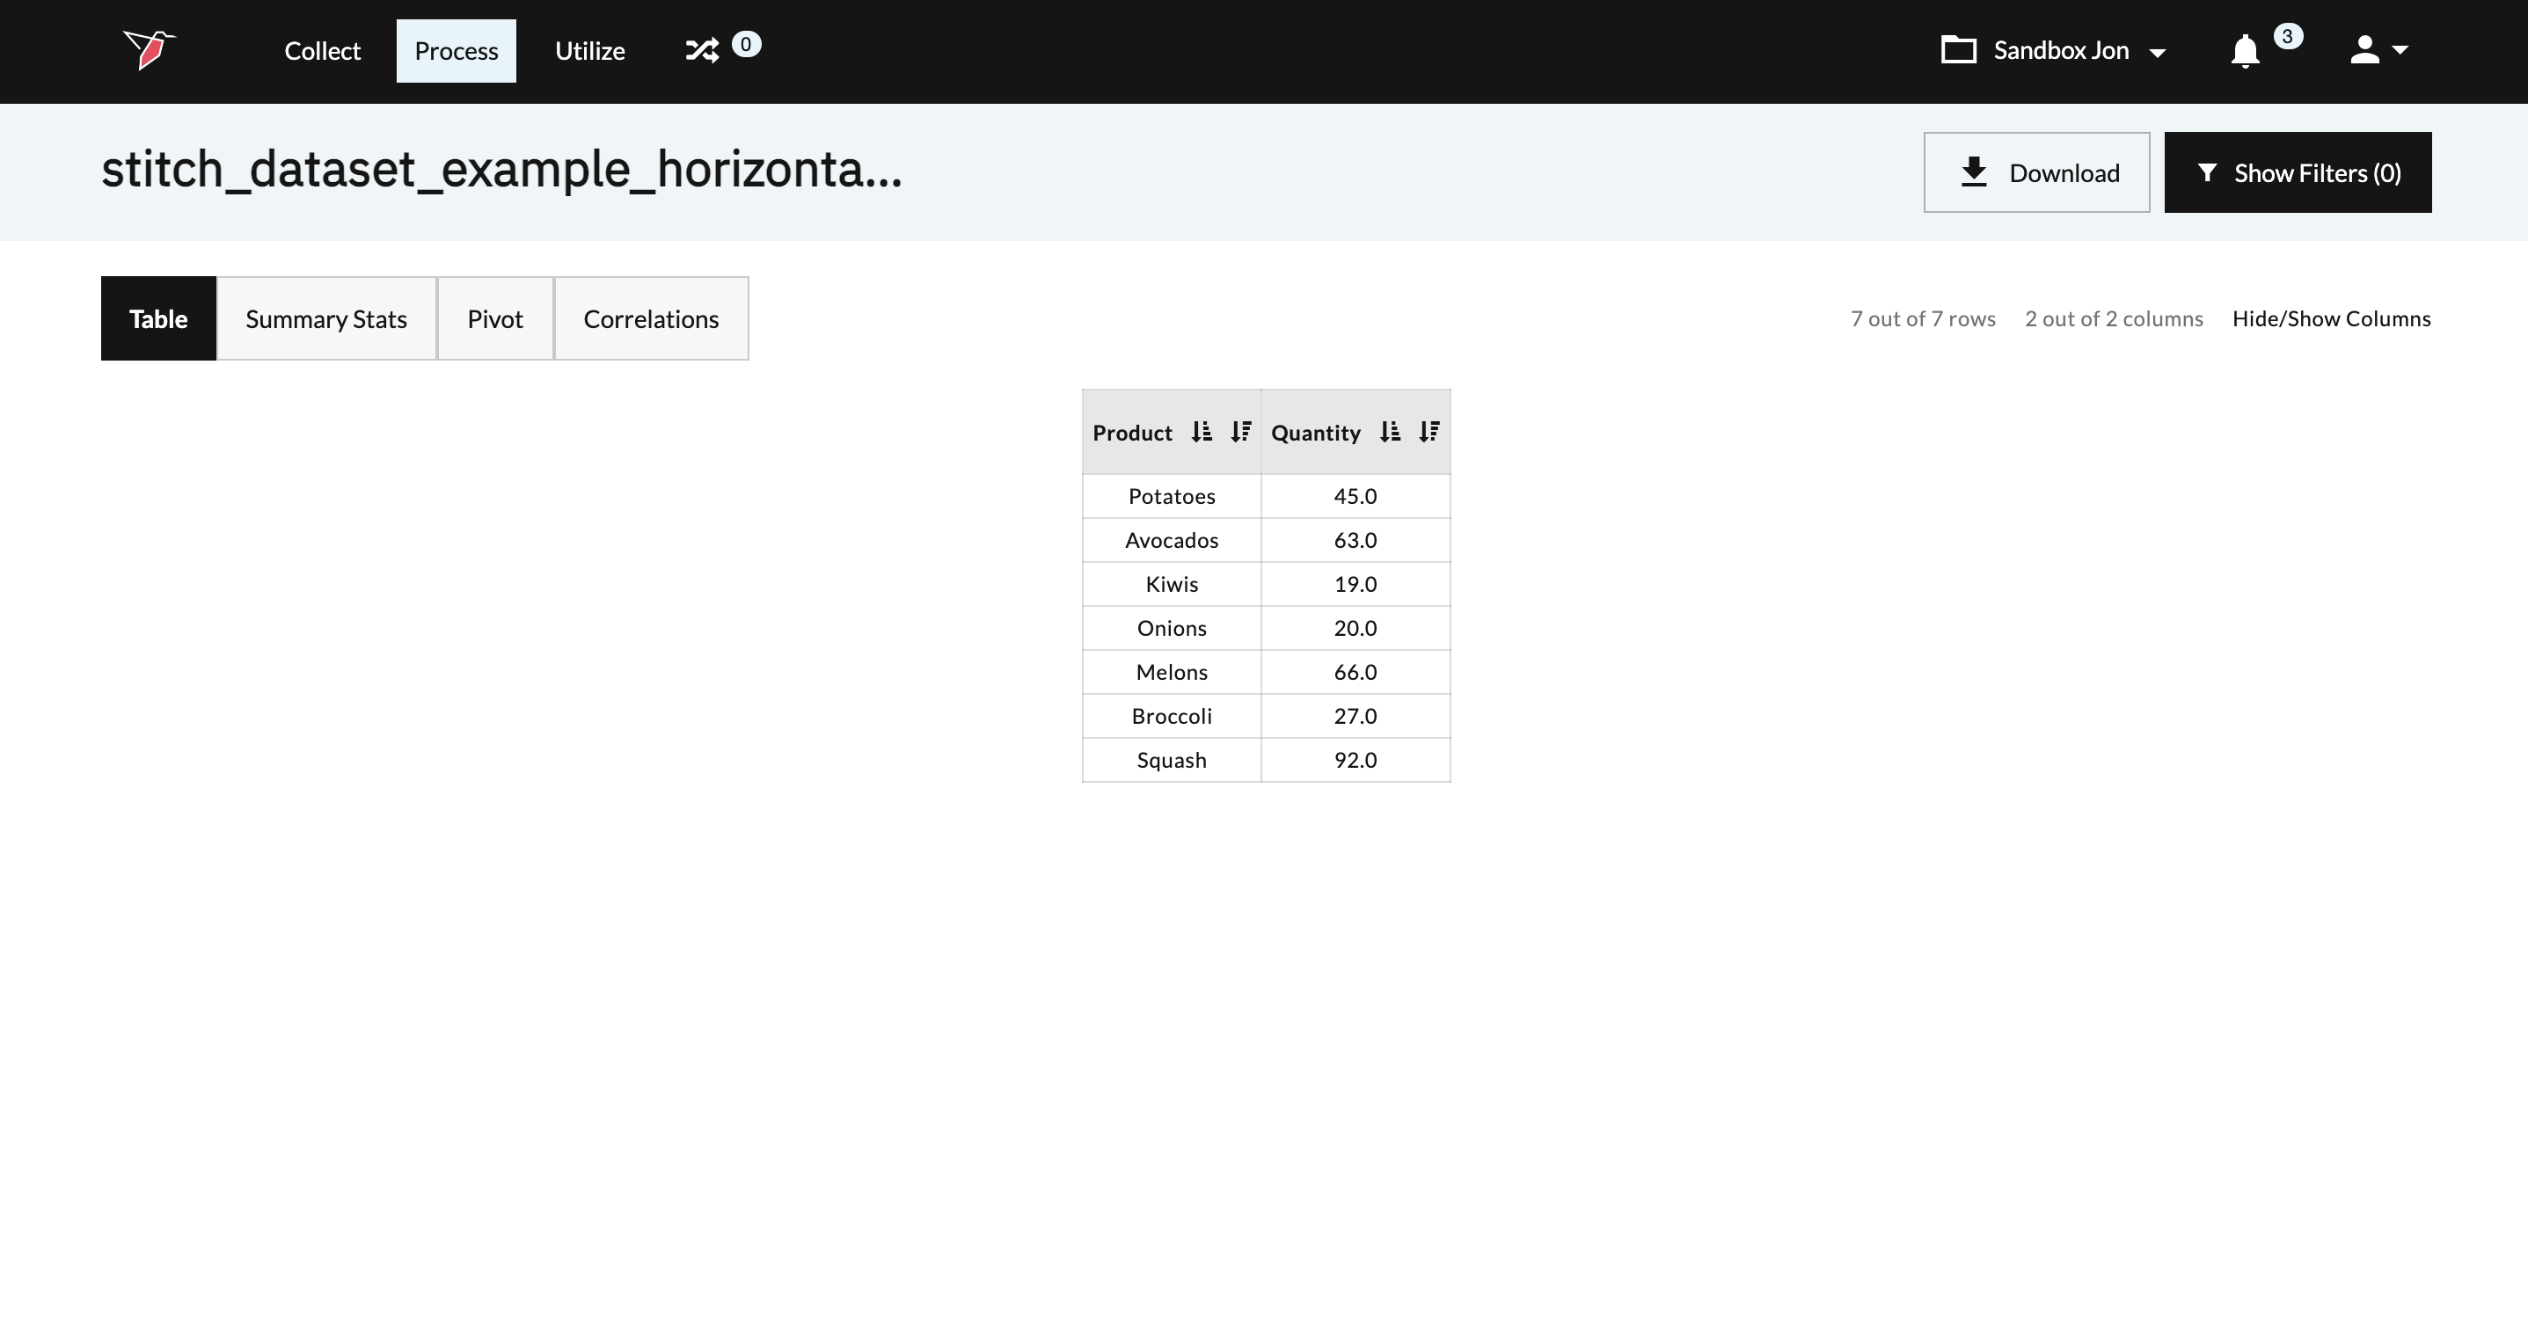The width and height of the screenshot is (2528, 1328).
Task: Switch to Summary Stats tab
Action: point(325,319)
